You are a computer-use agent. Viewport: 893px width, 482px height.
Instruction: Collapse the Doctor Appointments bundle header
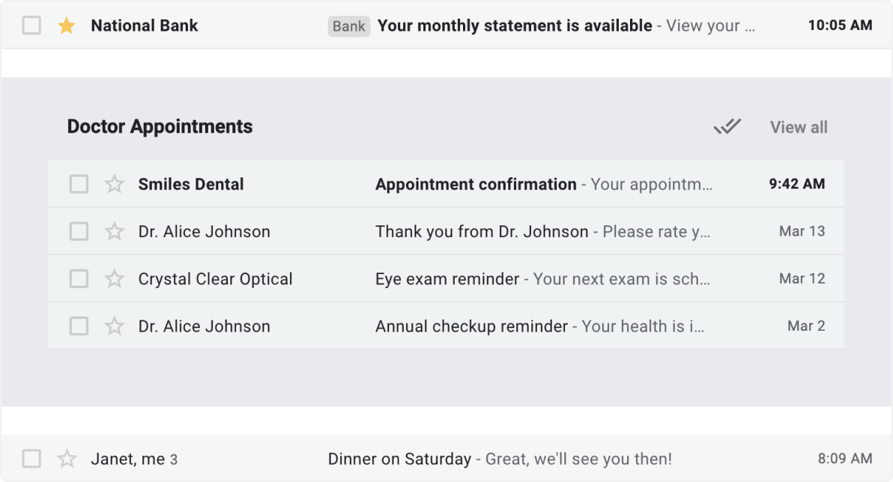(x=160, y=126)
